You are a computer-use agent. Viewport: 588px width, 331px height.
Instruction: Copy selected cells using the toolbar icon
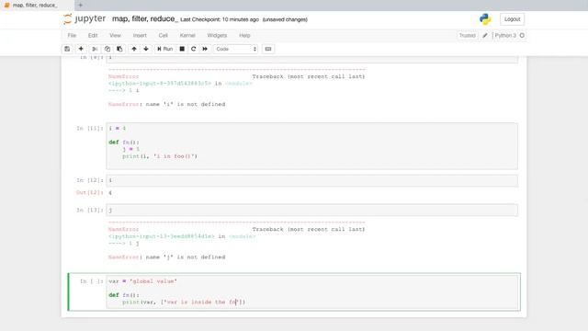point(107,49)
